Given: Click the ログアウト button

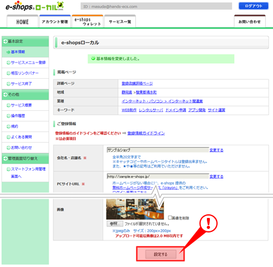Looking at the screenshot, I should [x=254, y=6].
